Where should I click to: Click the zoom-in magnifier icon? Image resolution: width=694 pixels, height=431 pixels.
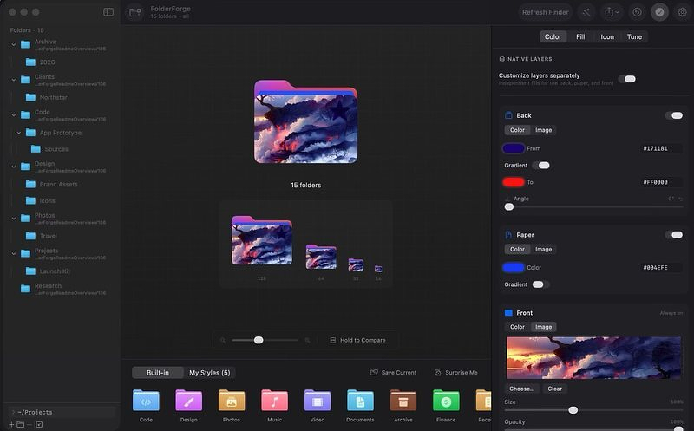coord(307,340)
